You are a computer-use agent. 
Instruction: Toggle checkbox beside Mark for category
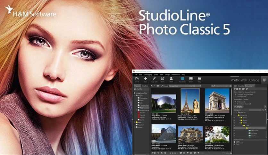point(234,112)
